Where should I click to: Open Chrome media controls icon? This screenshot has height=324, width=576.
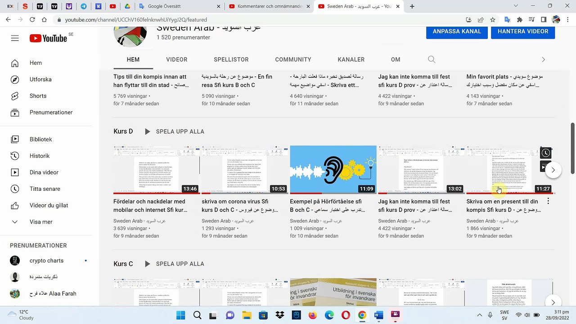click(532, 20)
